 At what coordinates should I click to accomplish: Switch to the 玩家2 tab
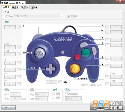(15, 7)
